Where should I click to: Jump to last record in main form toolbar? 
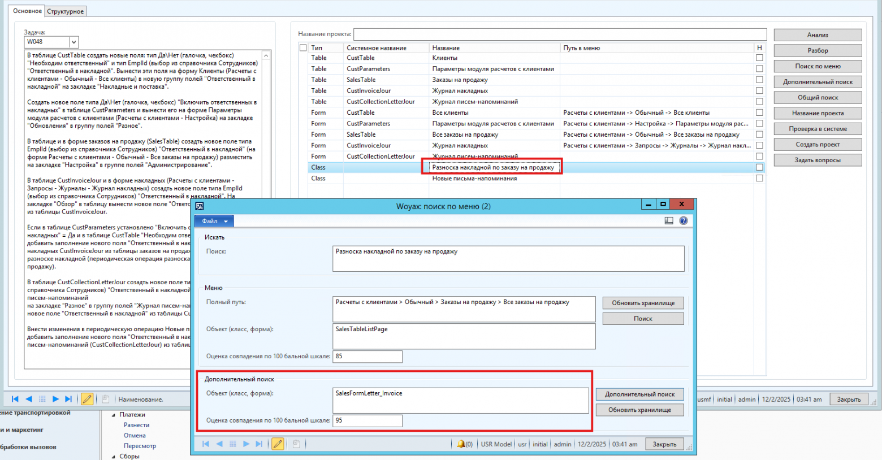coord(68,399)
